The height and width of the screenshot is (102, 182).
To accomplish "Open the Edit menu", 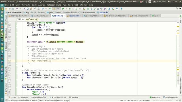I will click(12, 5).
